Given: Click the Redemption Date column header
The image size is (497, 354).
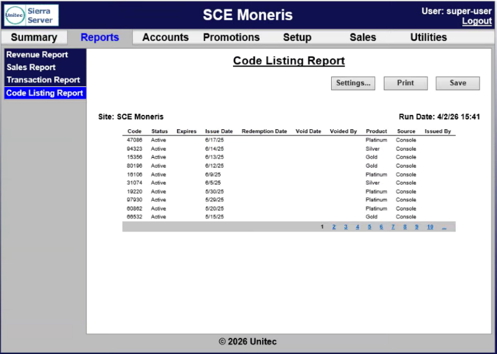Looking at the screenshot, I should coord(265,131).
